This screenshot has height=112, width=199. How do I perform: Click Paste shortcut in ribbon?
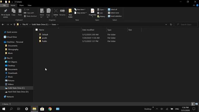pyautogui.click(x=30, y=16)
